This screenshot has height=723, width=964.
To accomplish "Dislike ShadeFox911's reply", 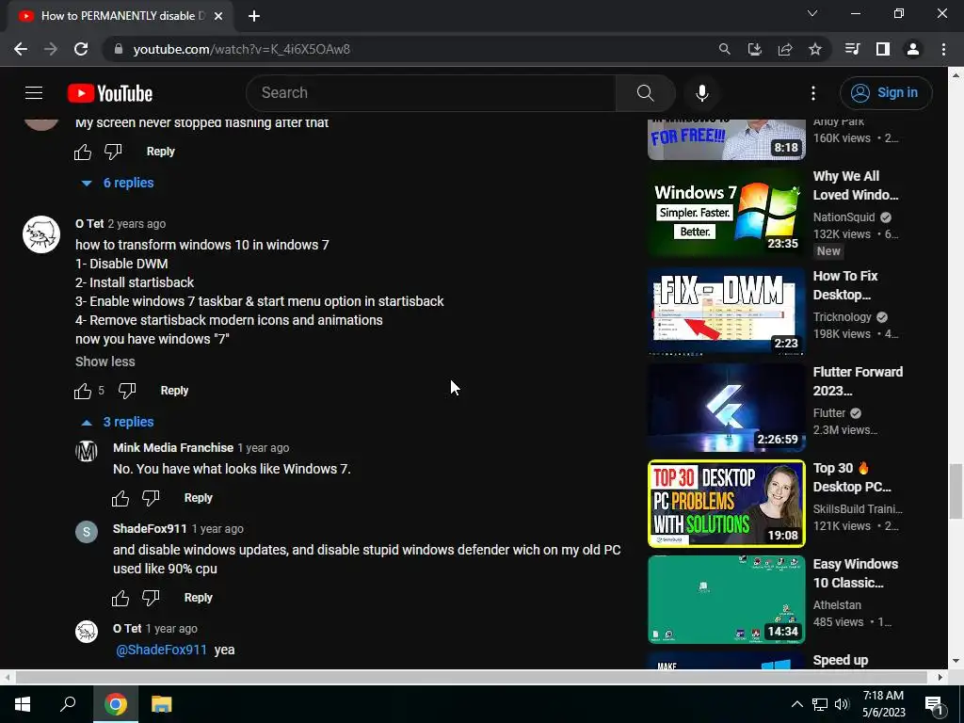I will point(151,598).
